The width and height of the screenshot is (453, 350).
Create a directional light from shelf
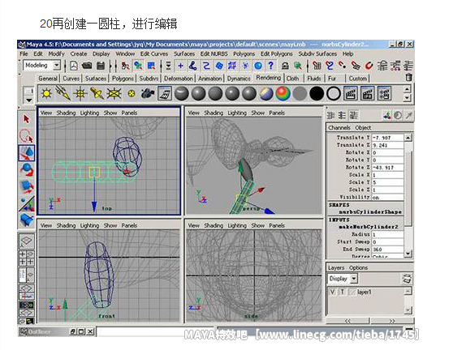point(63,94)
